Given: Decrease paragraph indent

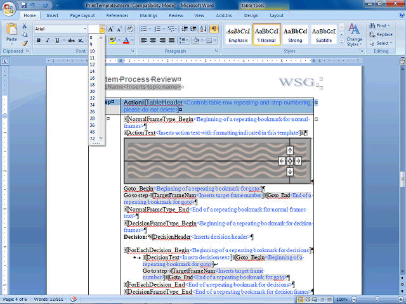Looking at the screenshot, I should pyautogui.click(x=185, y=29).
